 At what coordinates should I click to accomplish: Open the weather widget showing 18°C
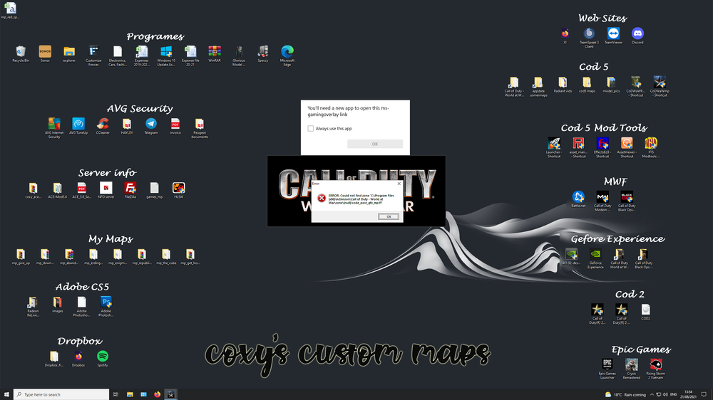tap(625, 394)
